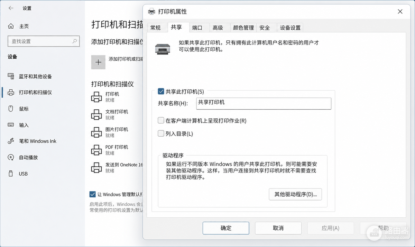
Task: Click the 确定 button
Action: tap(226, 228)
